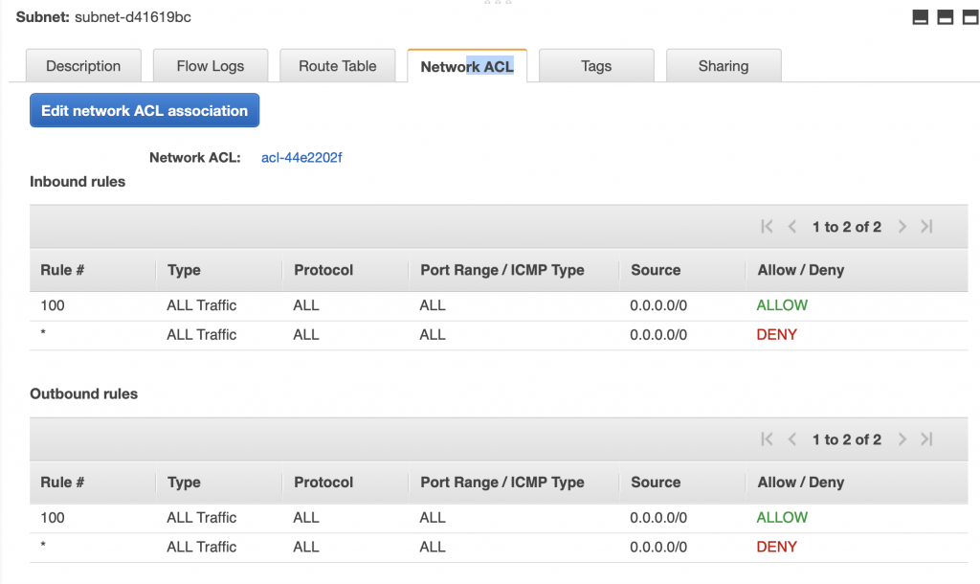This screenshot has height=584, width=980.
Task: Open the Tags tab
Action: point(596,66)
